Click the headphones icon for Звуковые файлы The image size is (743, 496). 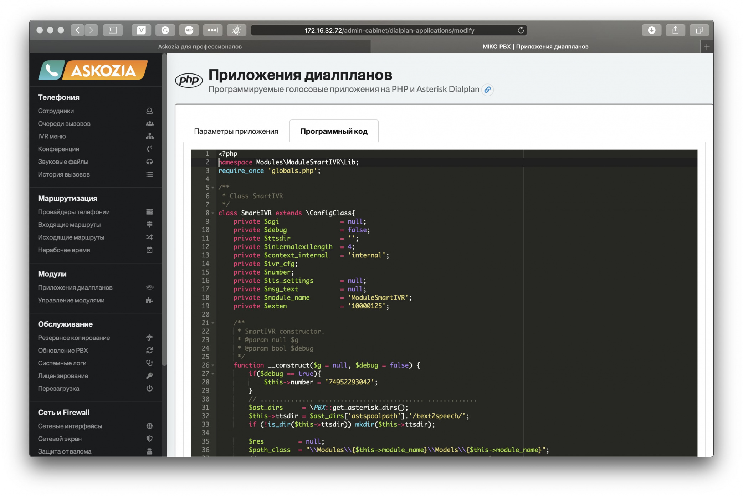pyautogui.click(x=149, y=162)
